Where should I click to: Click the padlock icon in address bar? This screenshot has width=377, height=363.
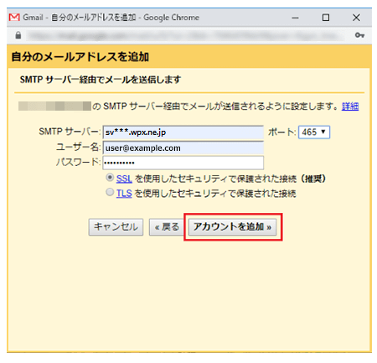tap(18, 35)
